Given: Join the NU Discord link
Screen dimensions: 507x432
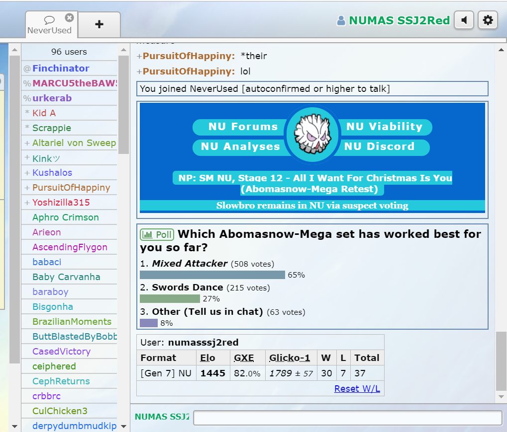Looking at the screenshot, I should pyautogui.click(x=379, y=146).
